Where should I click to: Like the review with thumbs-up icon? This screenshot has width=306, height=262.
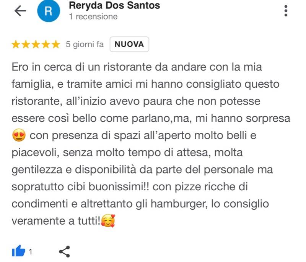pyautogui.click(x=18, y=251)
